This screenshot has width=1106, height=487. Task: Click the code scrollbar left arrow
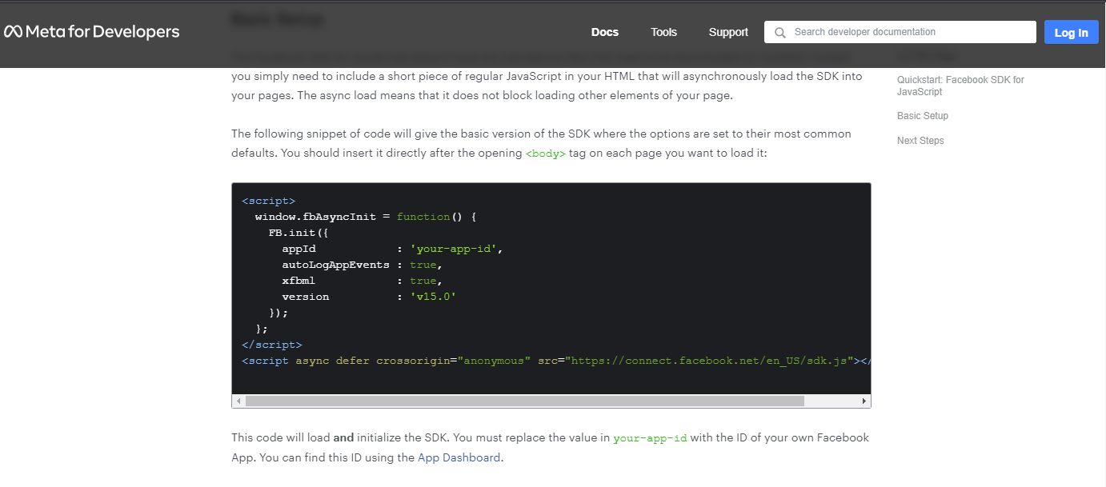[238, 401]
